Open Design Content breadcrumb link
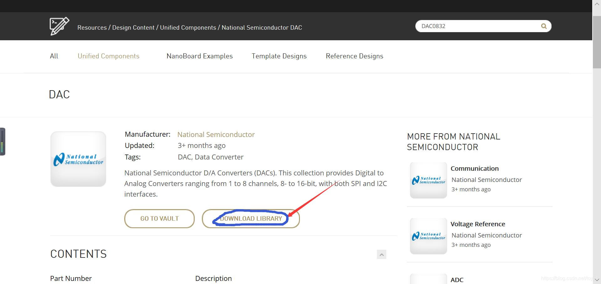Image resolution: width=601 pixels, height=284 pixels. (133, 27)
